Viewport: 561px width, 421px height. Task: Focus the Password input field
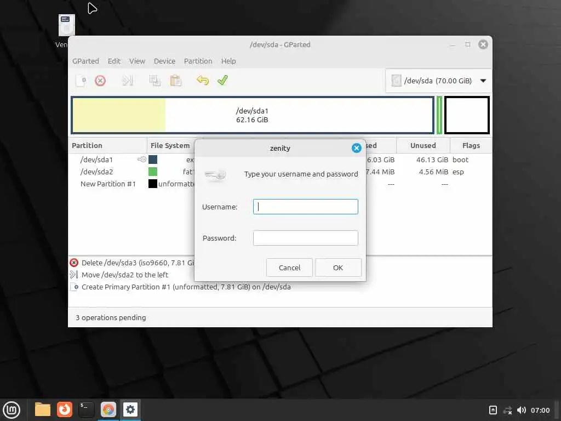pyautogui.click(x=306, y=238)
